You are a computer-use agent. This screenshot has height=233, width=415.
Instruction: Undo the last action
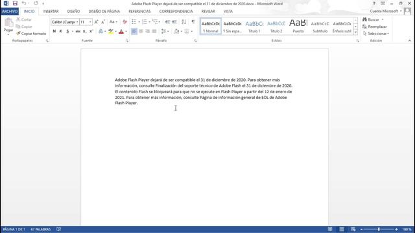24,3
